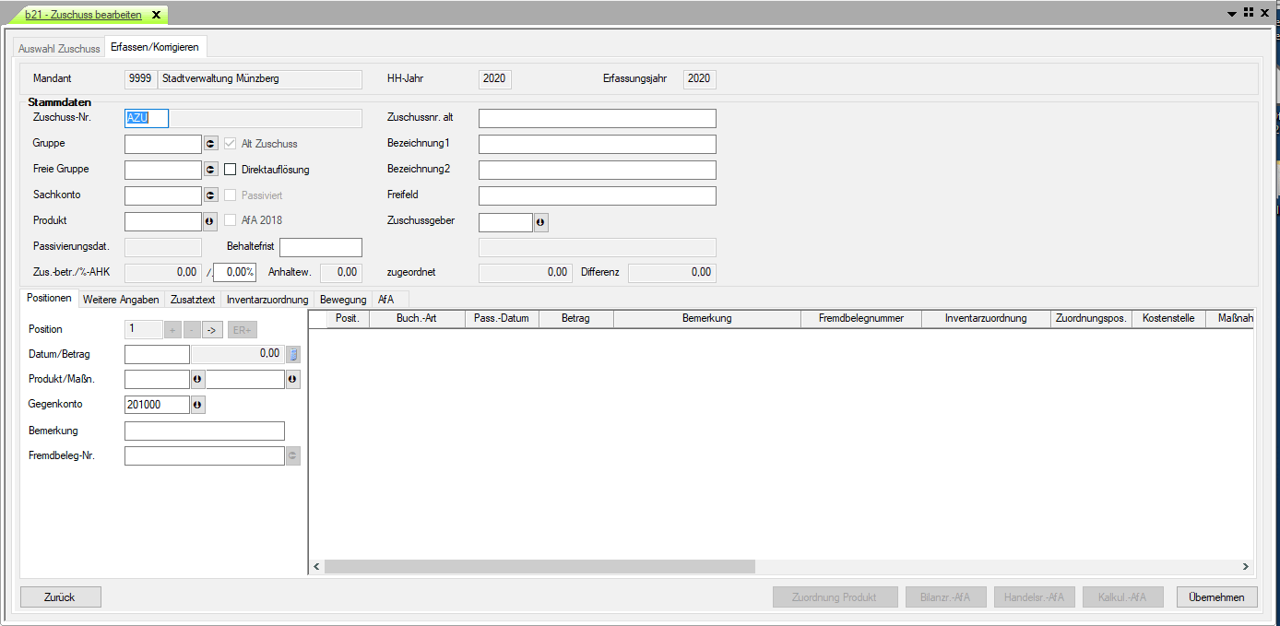Viewport: 1280px width, 626px height.
Task: Click the Übernehmen button
Action: click(1216, 597)
